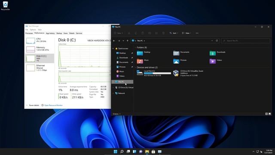Go forward in File Explorer
This screenshot has height=155, width=275.
point(119,41)
